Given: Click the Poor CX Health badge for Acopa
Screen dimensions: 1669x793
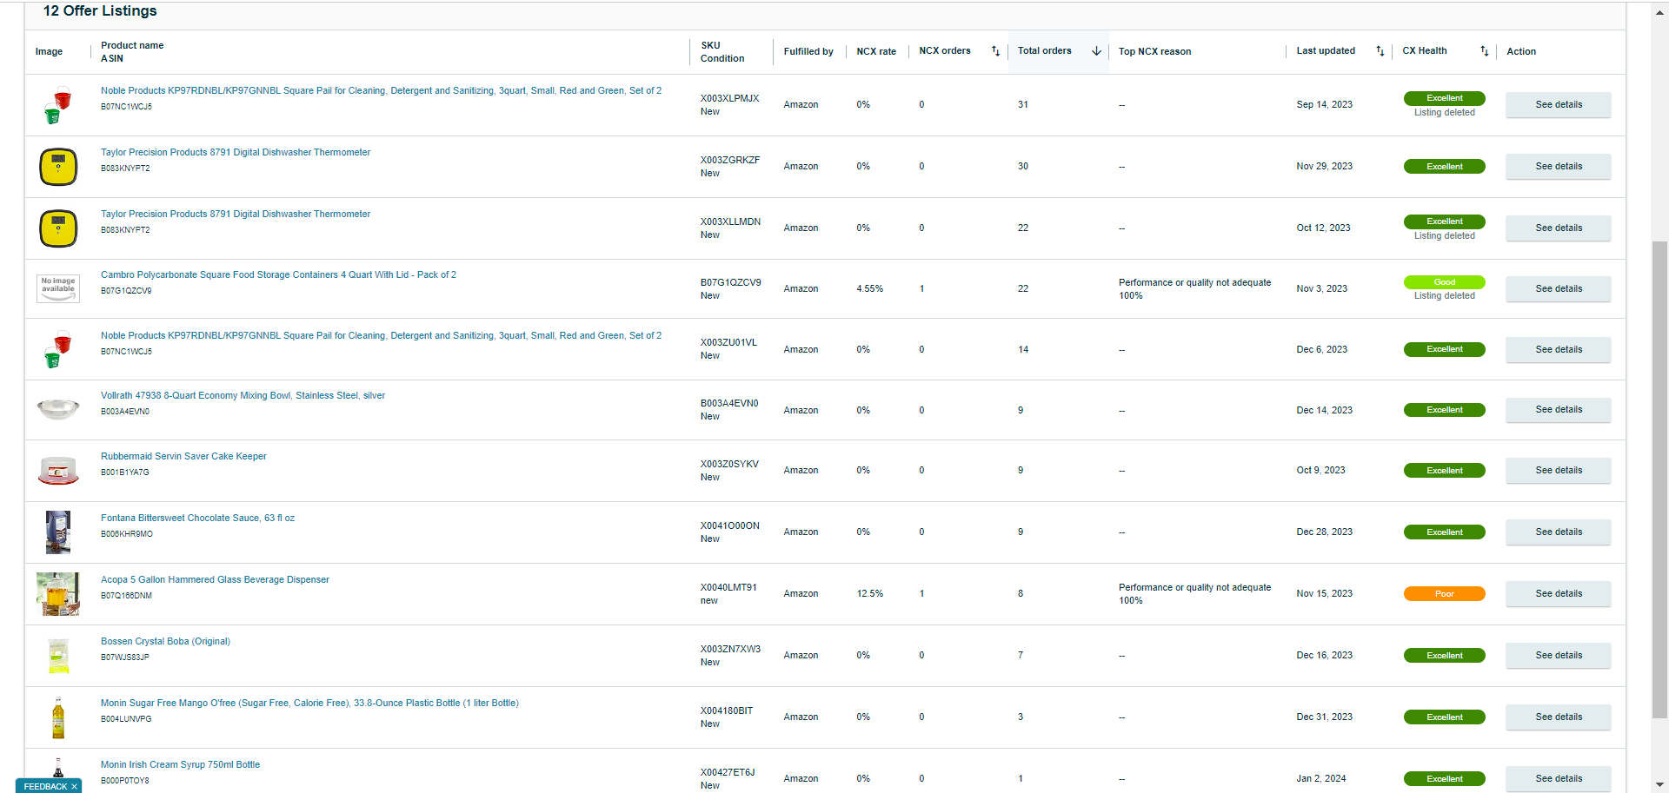Looking at the screenshot, I should [1444, 594].
